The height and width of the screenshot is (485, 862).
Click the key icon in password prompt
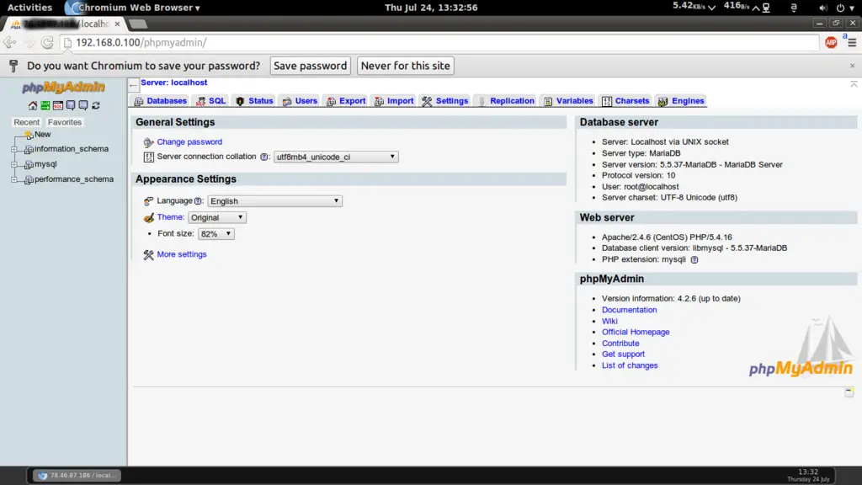coord(13,66)
